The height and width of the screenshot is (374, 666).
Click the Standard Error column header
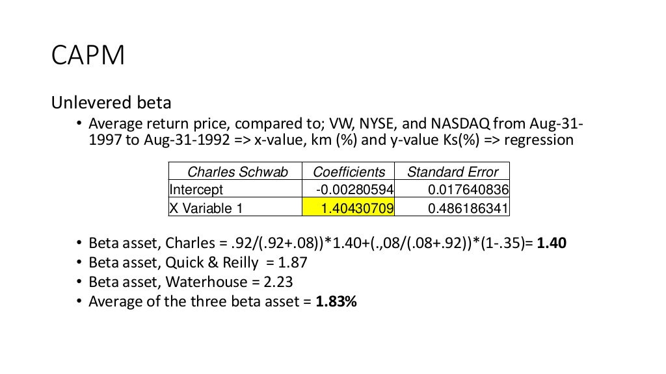(x=452, y=171)
